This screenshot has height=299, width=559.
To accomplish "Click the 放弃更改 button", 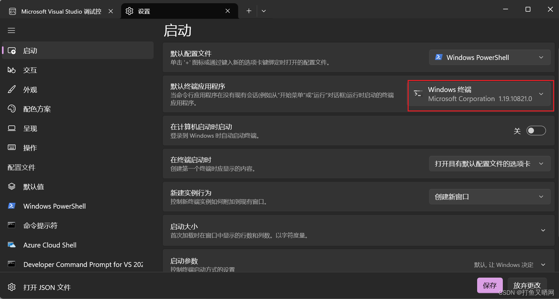I will (527, 285).
